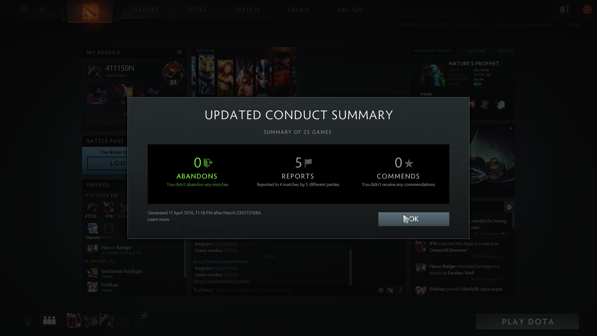Open the armory shield icon
Screen dimensions: 597x336
(x=564, y=9)
